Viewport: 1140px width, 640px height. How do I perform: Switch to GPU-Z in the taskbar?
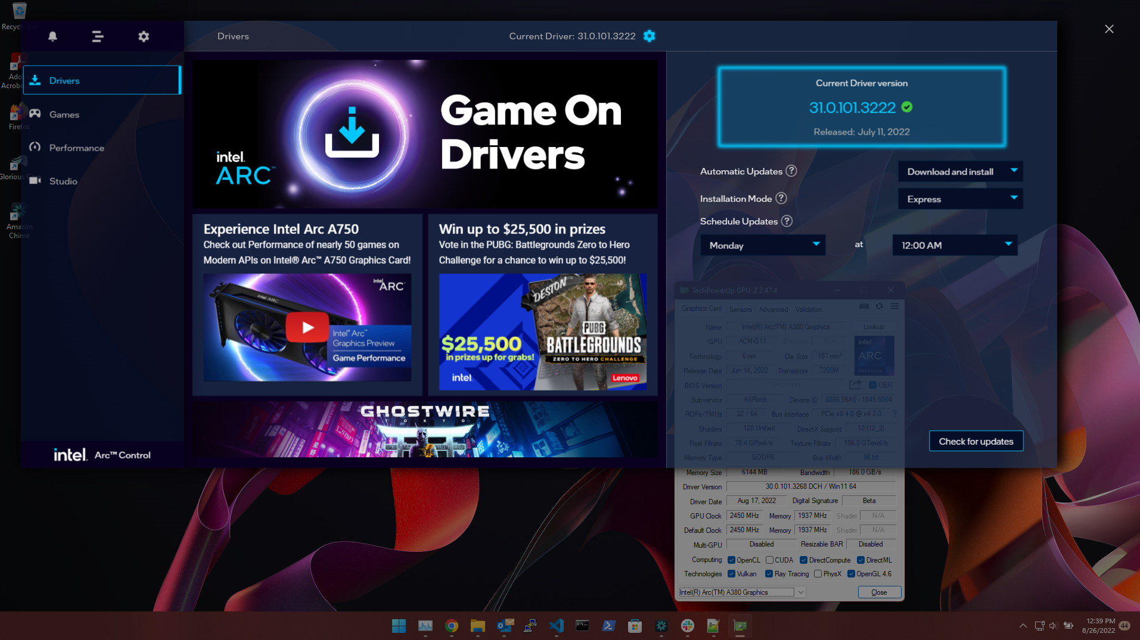coord(740,626)
